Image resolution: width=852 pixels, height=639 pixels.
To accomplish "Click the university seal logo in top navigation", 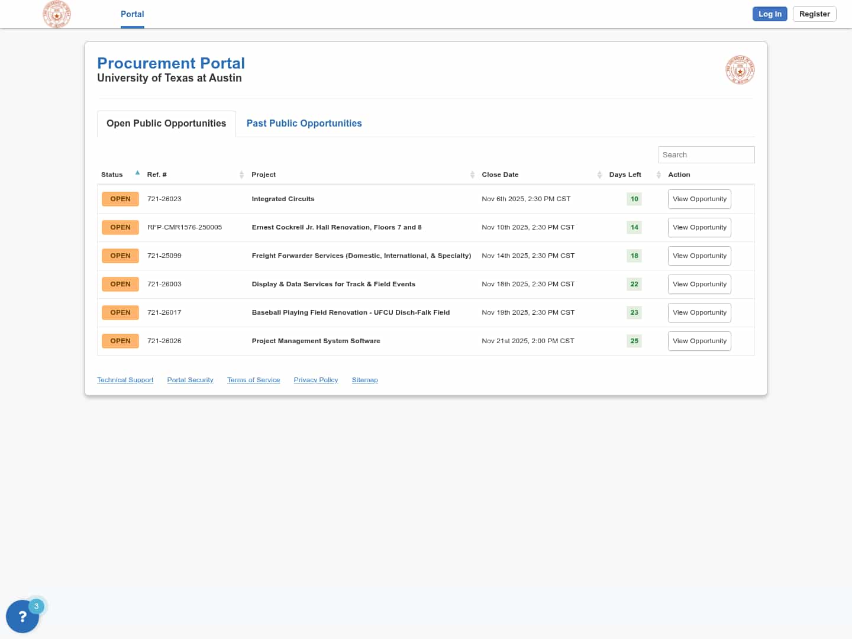I will (57, 14).
